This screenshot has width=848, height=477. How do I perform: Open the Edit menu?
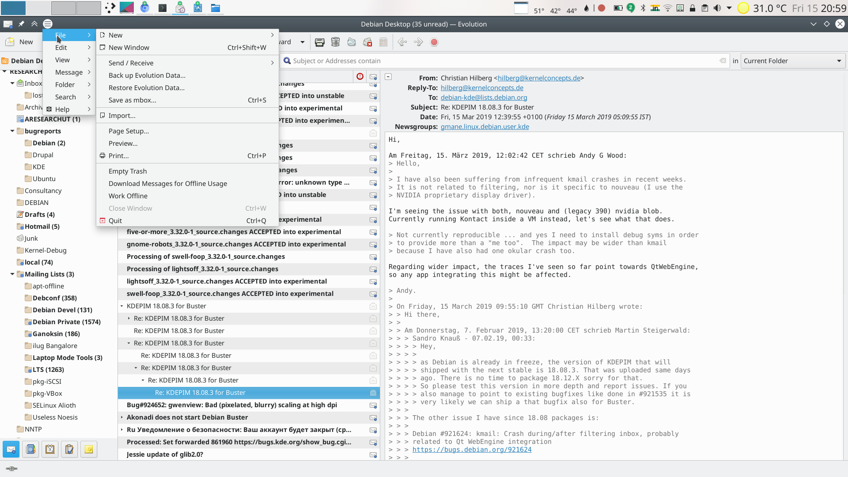coord(69,48)
